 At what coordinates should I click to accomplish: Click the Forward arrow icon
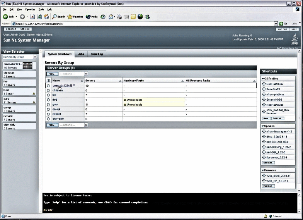coord(22,17)
